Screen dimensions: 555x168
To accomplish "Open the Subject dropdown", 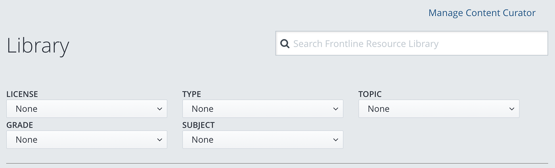I will tap(263, 140).
